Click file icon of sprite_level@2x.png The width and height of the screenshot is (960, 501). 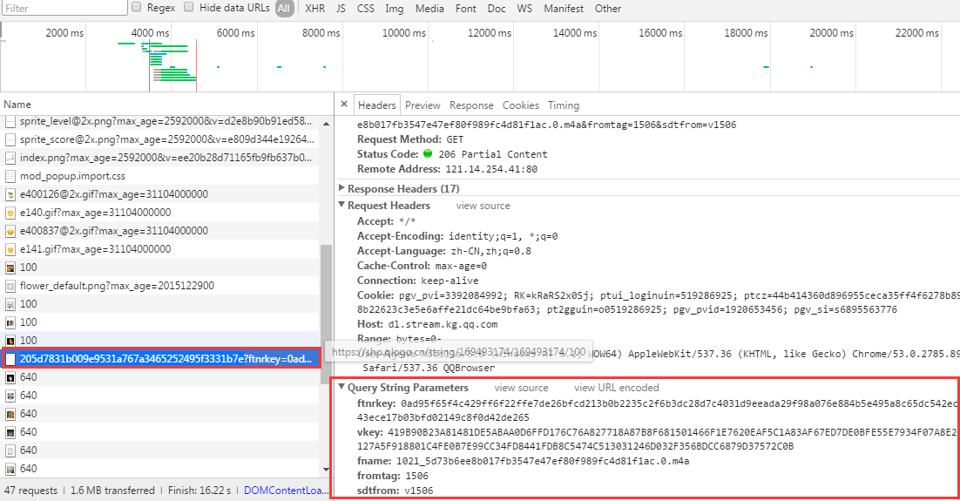(10, 122)
